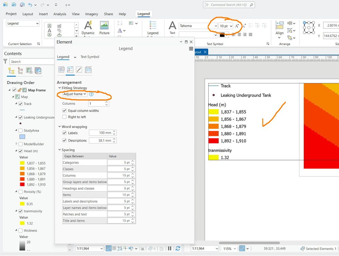This screenshot has height=256, width=339.
Task: Click the Contents filter funnel icon
Action: pyautogui.click(x=5, y=61)
